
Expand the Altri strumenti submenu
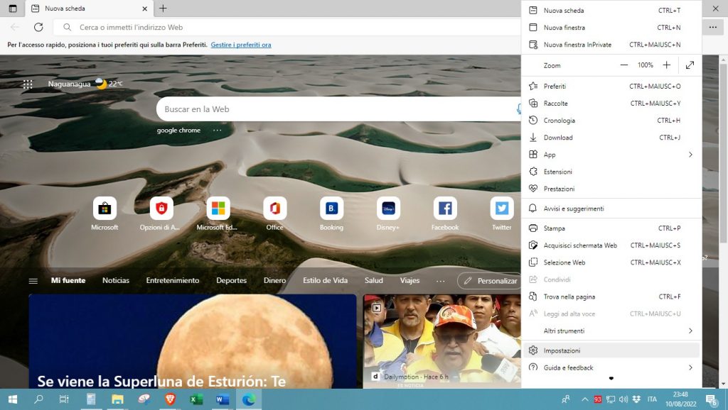pos(611,331)
